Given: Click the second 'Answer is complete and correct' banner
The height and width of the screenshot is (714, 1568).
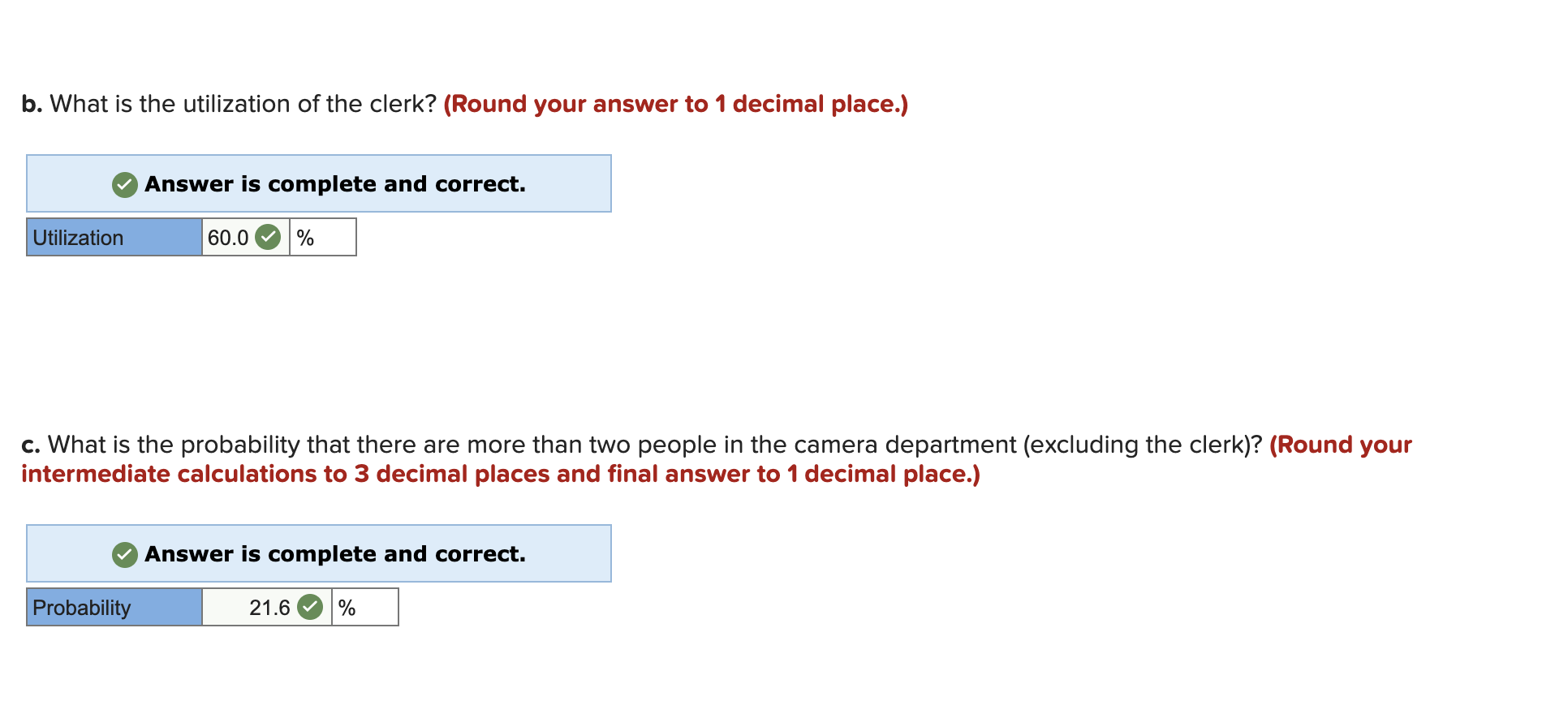Looking at the screenshot, I should [x=319, y=553].
